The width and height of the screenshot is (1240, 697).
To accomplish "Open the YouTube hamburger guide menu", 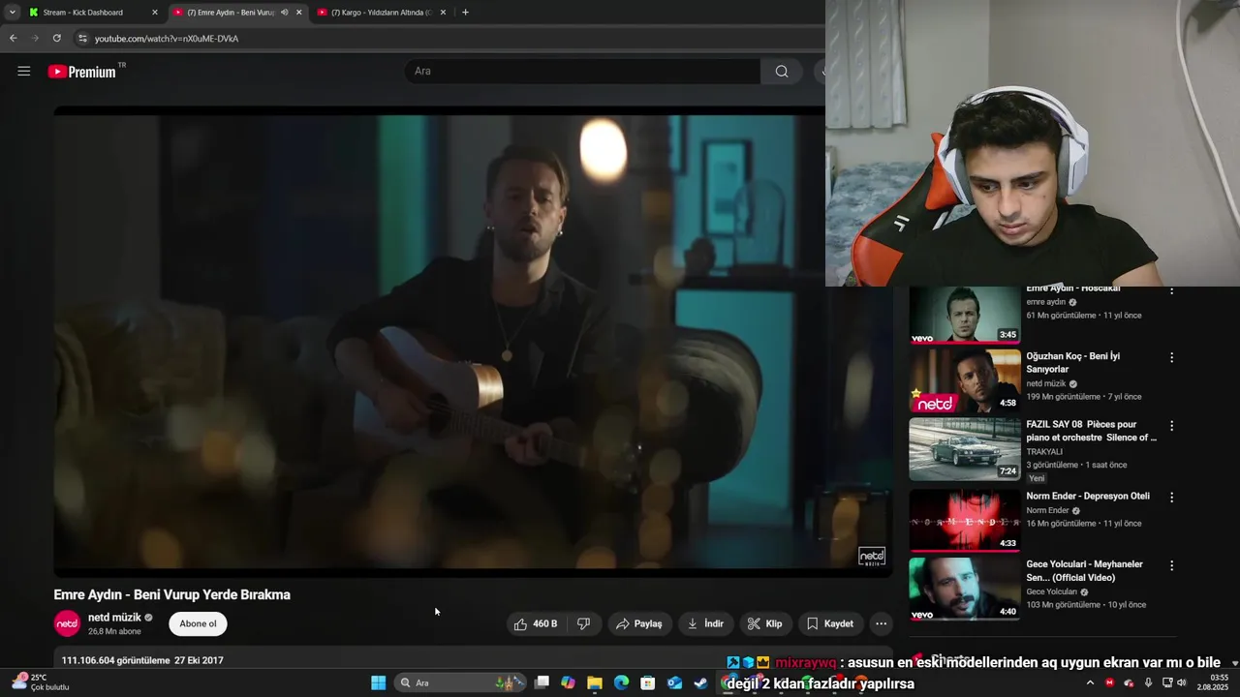I will coord(24,71).
